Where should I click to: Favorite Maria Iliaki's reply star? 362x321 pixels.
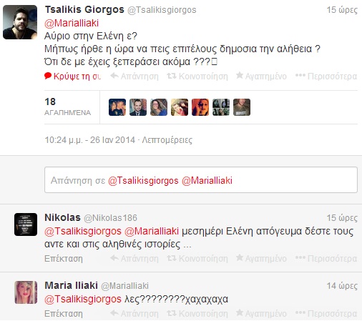point(261,314)
